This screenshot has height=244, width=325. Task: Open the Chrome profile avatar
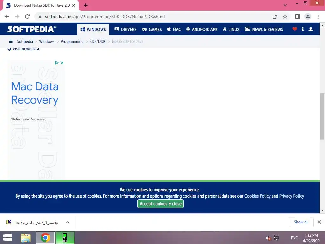[308, 17]
